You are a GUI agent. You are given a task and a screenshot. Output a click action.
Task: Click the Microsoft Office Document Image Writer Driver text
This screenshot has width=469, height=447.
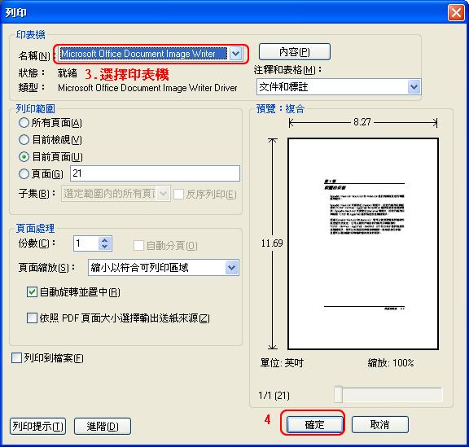pyautogui.click(x=147, y=88)
